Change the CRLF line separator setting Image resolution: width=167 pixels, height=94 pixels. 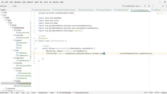coord(151,93)
